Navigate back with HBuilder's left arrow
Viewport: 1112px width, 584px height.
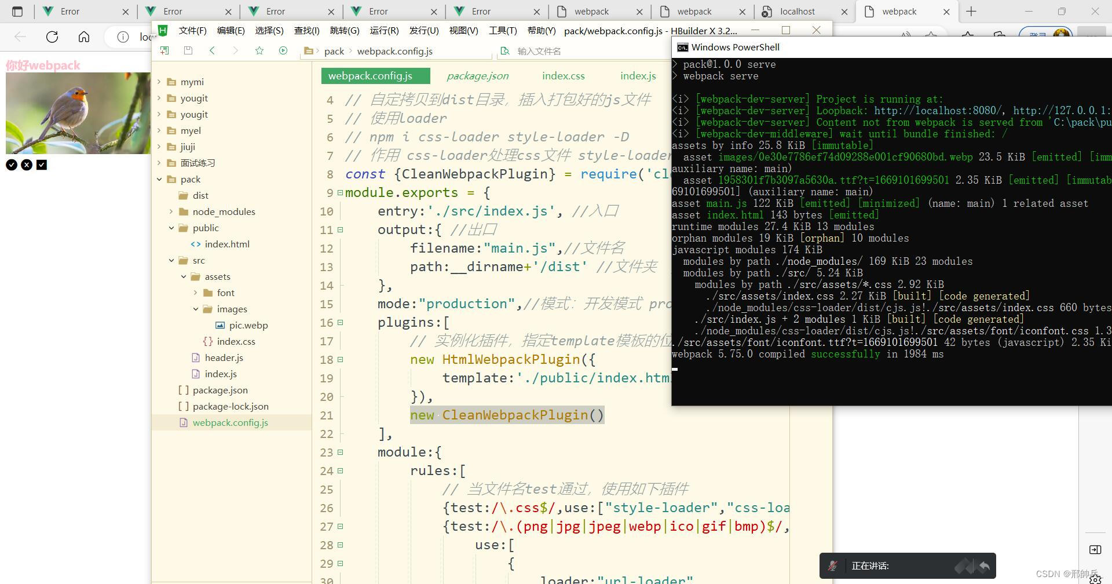pos(212,51)
